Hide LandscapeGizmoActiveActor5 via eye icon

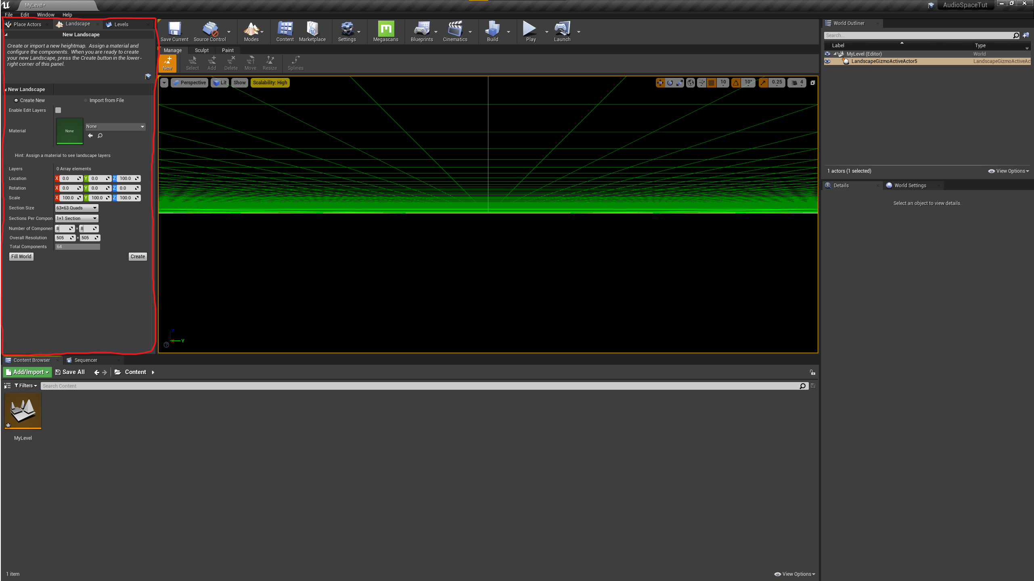click(827, 61)
